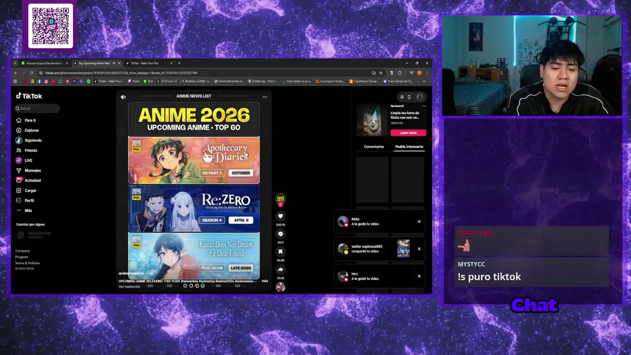Open a new browser tab
This screenshot has height=355, width=631.
[x=179, y=63]
